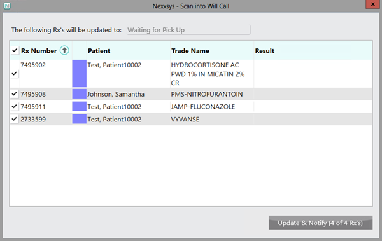
Task: Uncheck the checkbox for Rx 7495902
Action: 15,74
